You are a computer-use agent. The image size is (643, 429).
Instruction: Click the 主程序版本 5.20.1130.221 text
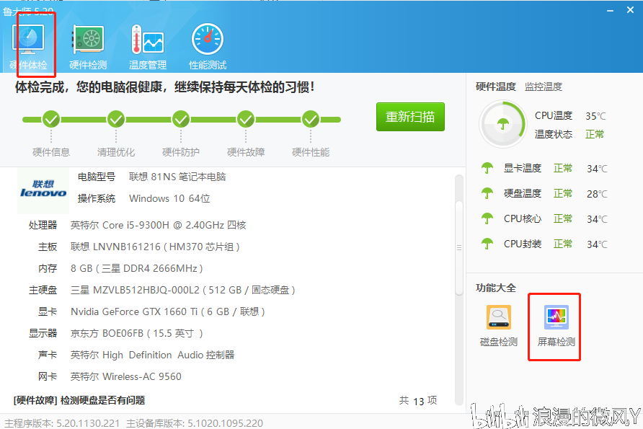[x=62, y=423]
